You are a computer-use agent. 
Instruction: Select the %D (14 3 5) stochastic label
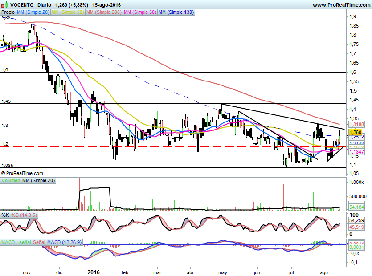24,215
